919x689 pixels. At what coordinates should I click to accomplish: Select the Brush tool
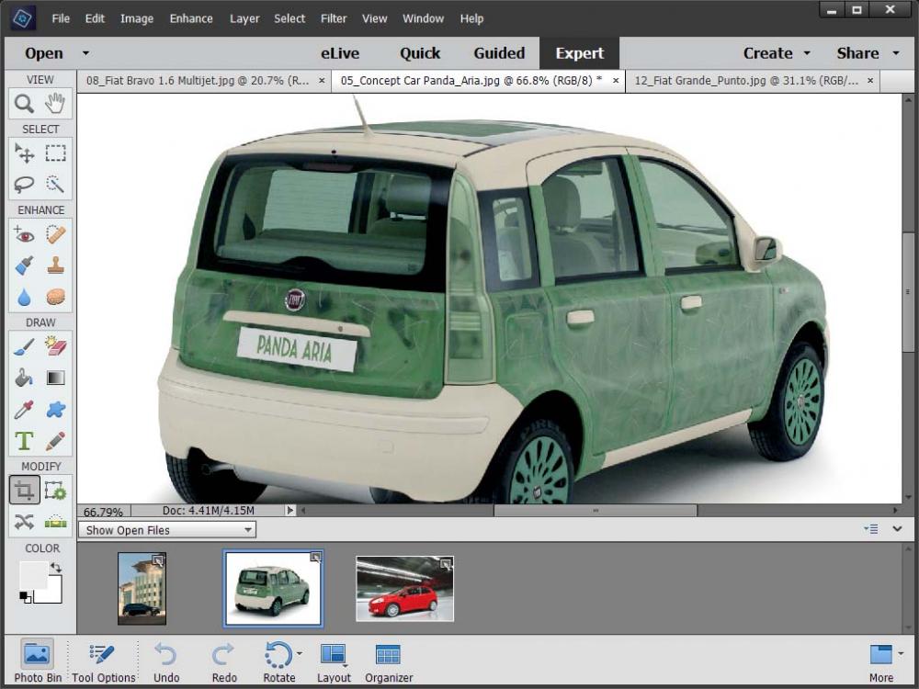tap(24, 347)
